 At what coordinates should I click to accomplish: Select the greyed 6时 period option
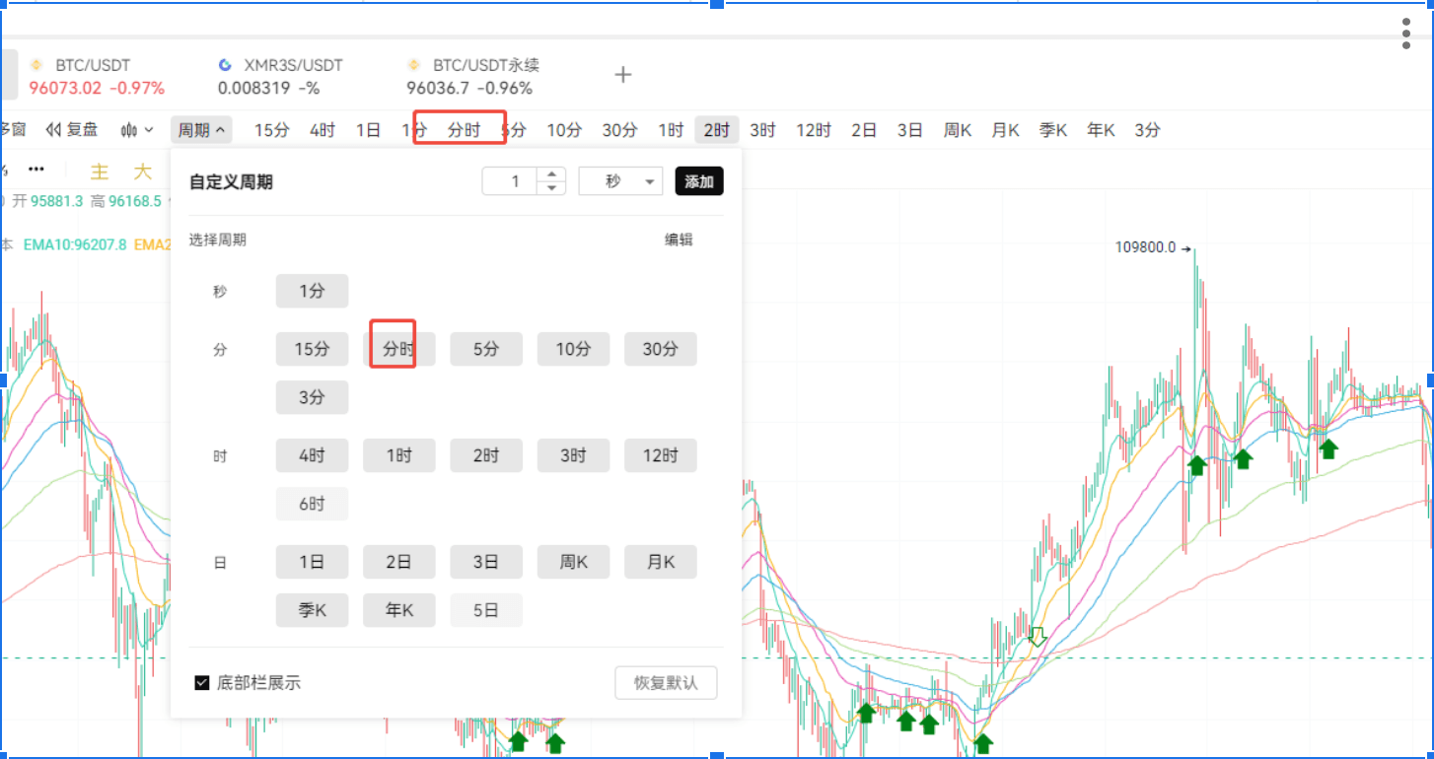coord(312,504)
